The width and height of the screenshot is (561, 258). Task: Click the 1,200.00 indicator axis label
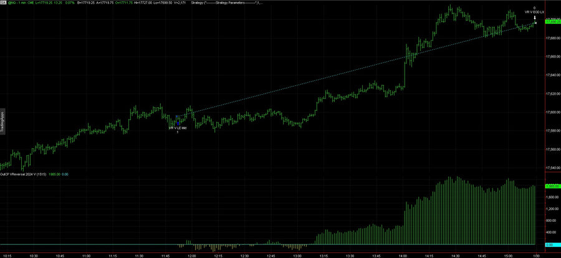point(552,209)
